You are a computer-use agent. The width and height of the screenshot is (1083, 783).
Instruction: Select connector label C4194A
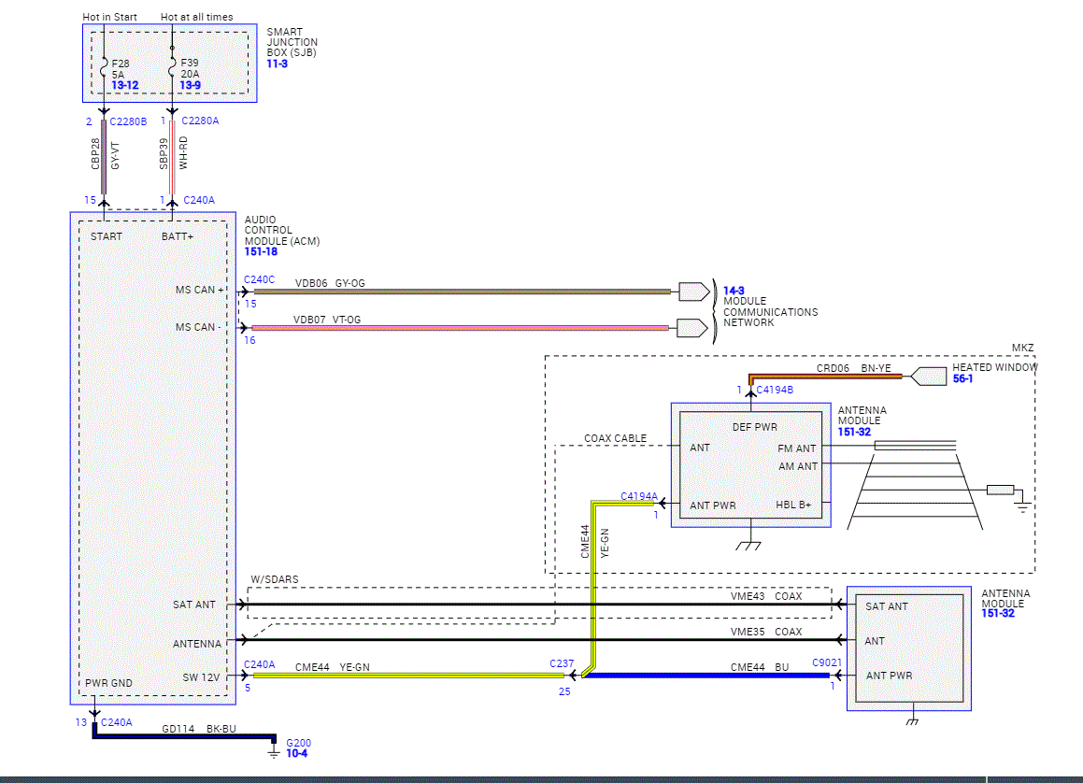point(639,496)
